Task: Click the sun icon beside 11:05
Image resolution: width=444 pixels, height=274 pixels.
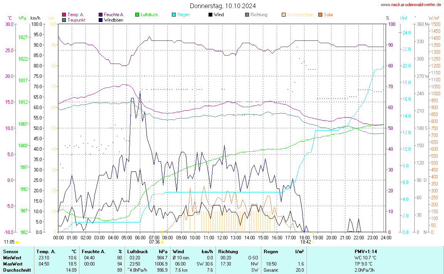Action: pos(17,242)
